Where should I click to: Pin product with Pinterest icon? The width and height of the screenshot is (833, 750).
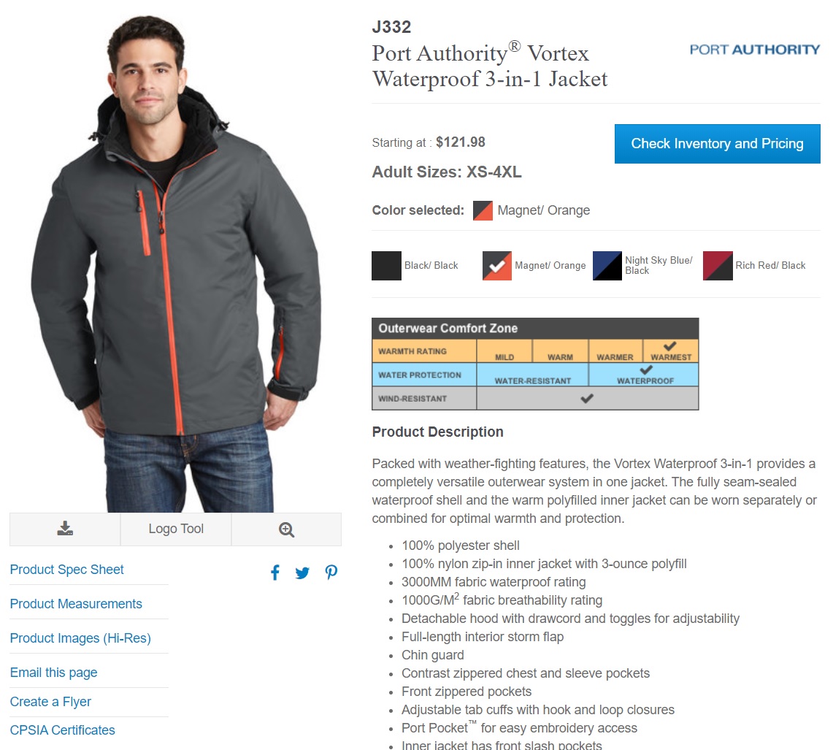click(x=331, y=573)
